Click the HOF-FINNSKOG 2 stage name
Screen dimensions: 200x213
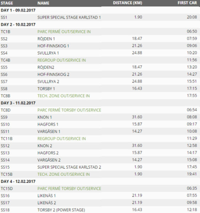coord(53,75)
